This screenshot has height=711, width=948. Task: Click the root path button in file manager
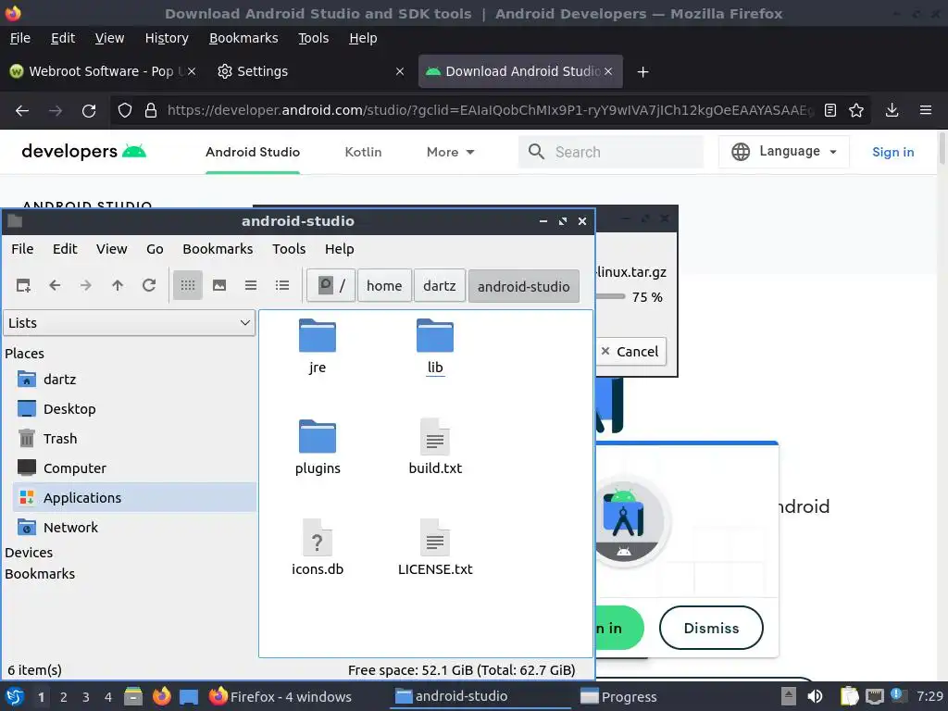click(x=331, y=285)
